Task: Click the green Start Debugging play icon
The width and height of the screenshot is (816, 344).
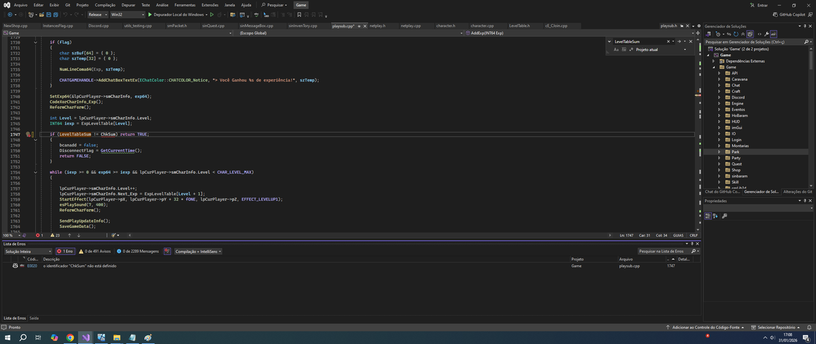Action: point(150,14)
